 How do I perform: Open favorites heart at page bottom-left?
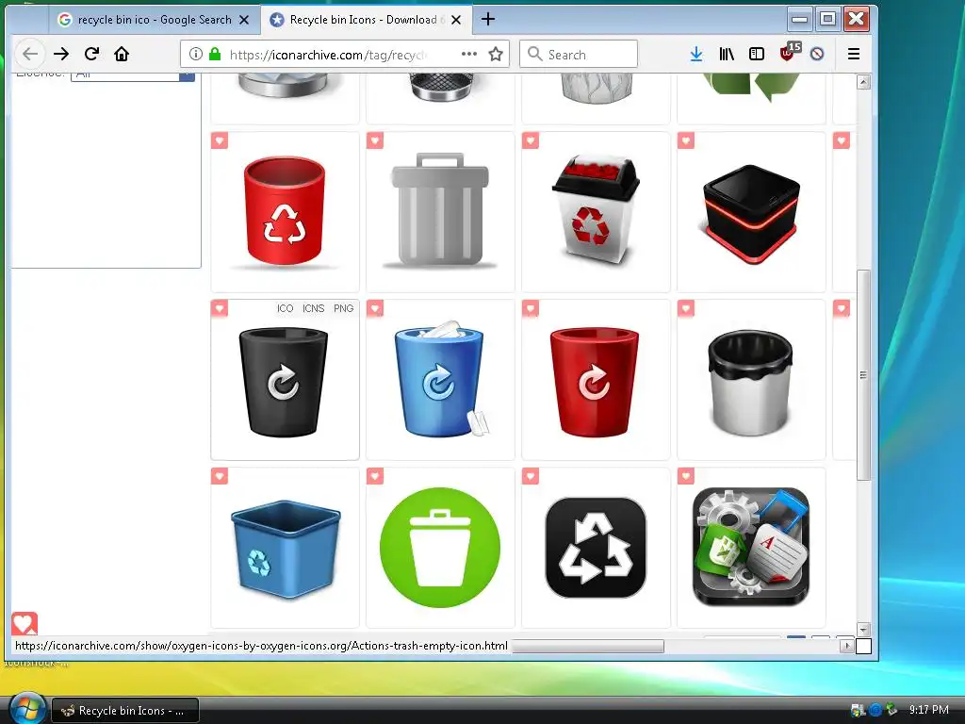[x=25, y=624]
